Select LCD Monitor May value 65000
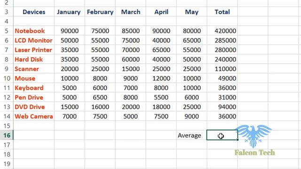The image size is (301, 169). [191, 40]
